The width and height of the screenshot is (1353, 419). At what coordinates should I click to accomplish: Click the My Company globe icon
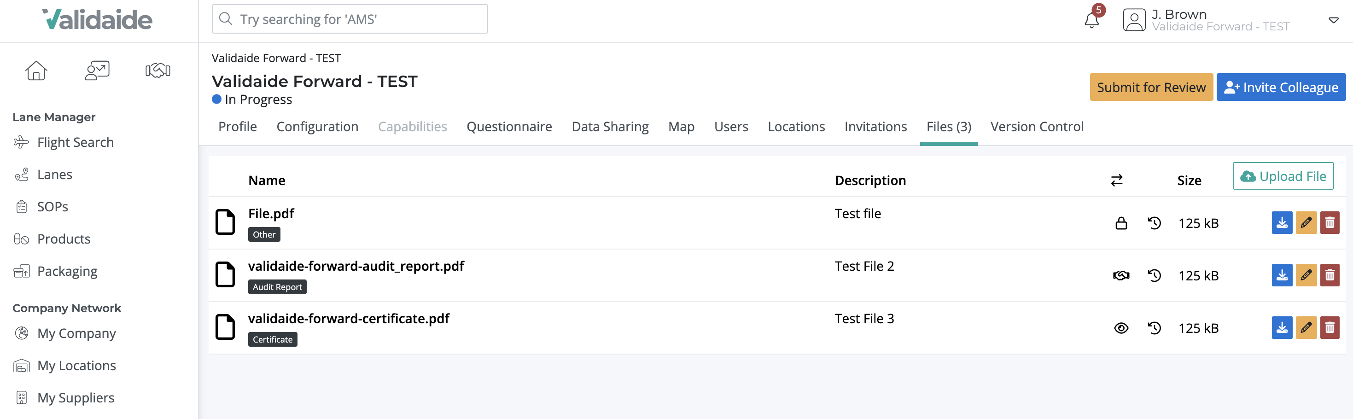22,333
